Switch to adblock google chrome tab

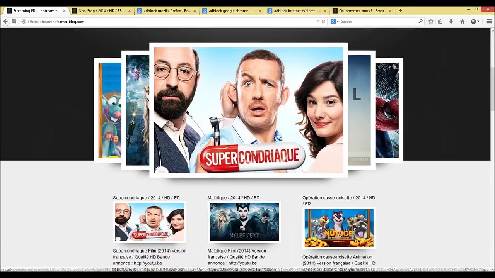(232, 11)
